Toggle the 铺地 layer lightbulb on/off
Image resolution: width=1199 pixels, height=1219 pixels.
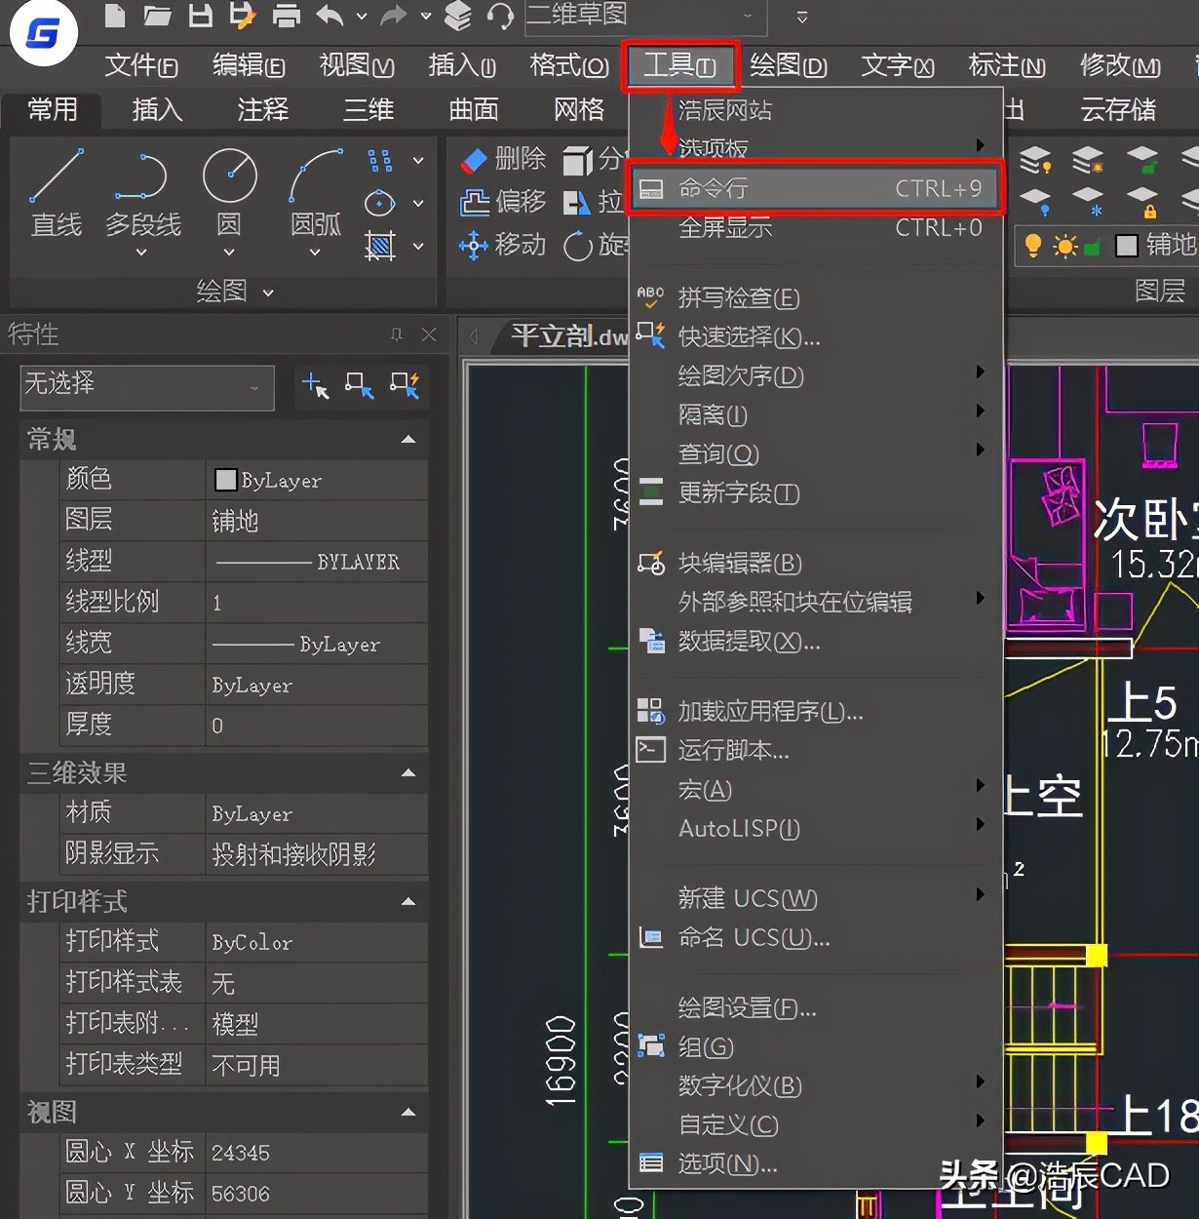pyautogui.click(x=1033, y=246)
